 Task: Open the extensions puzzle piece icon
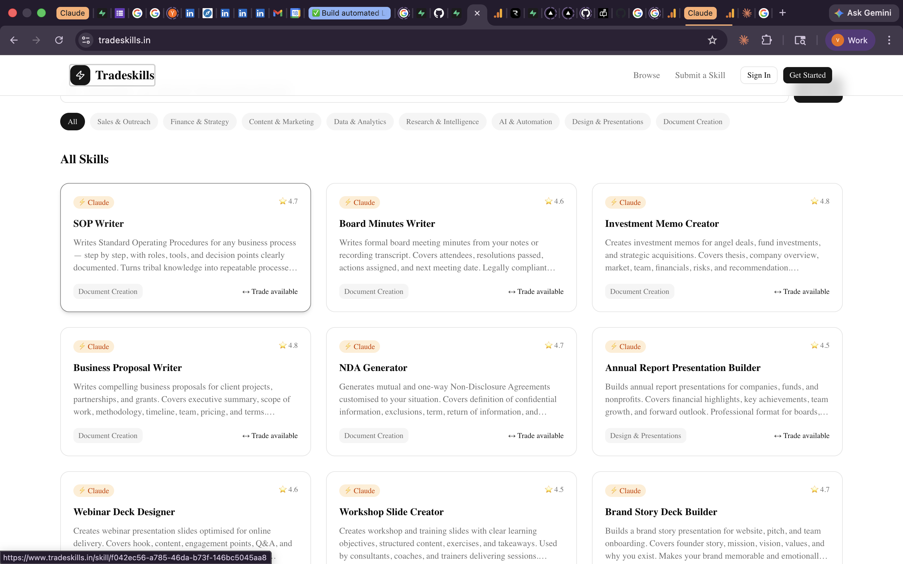tap(766, 40)
